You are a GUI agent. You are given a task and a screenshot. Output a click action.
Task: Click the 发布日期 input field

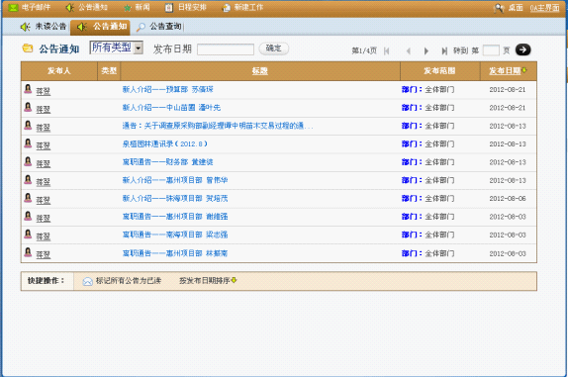pos(226,49)
